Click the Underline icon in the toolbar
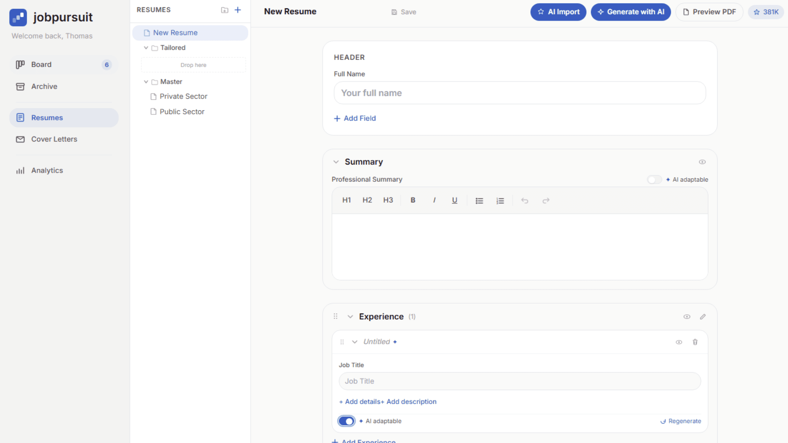Image resolution: width=788 pixels, height=443 pixels. [455, 200]
